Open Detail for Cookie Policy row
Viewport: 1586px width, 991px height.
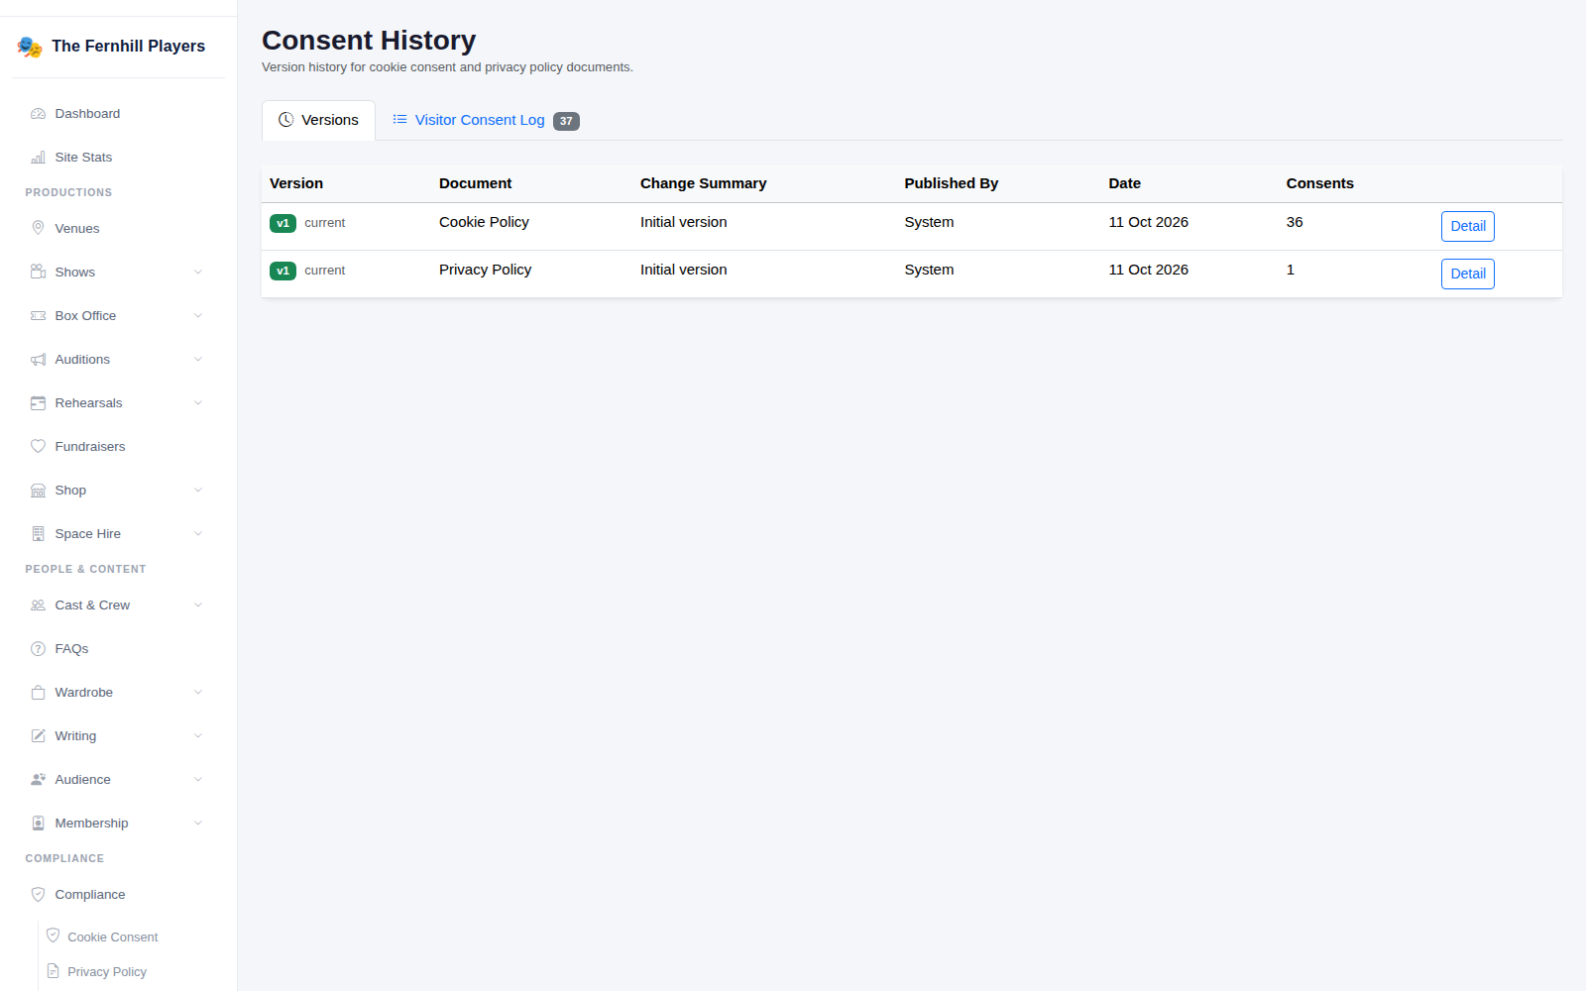(x=1467, y=226)
